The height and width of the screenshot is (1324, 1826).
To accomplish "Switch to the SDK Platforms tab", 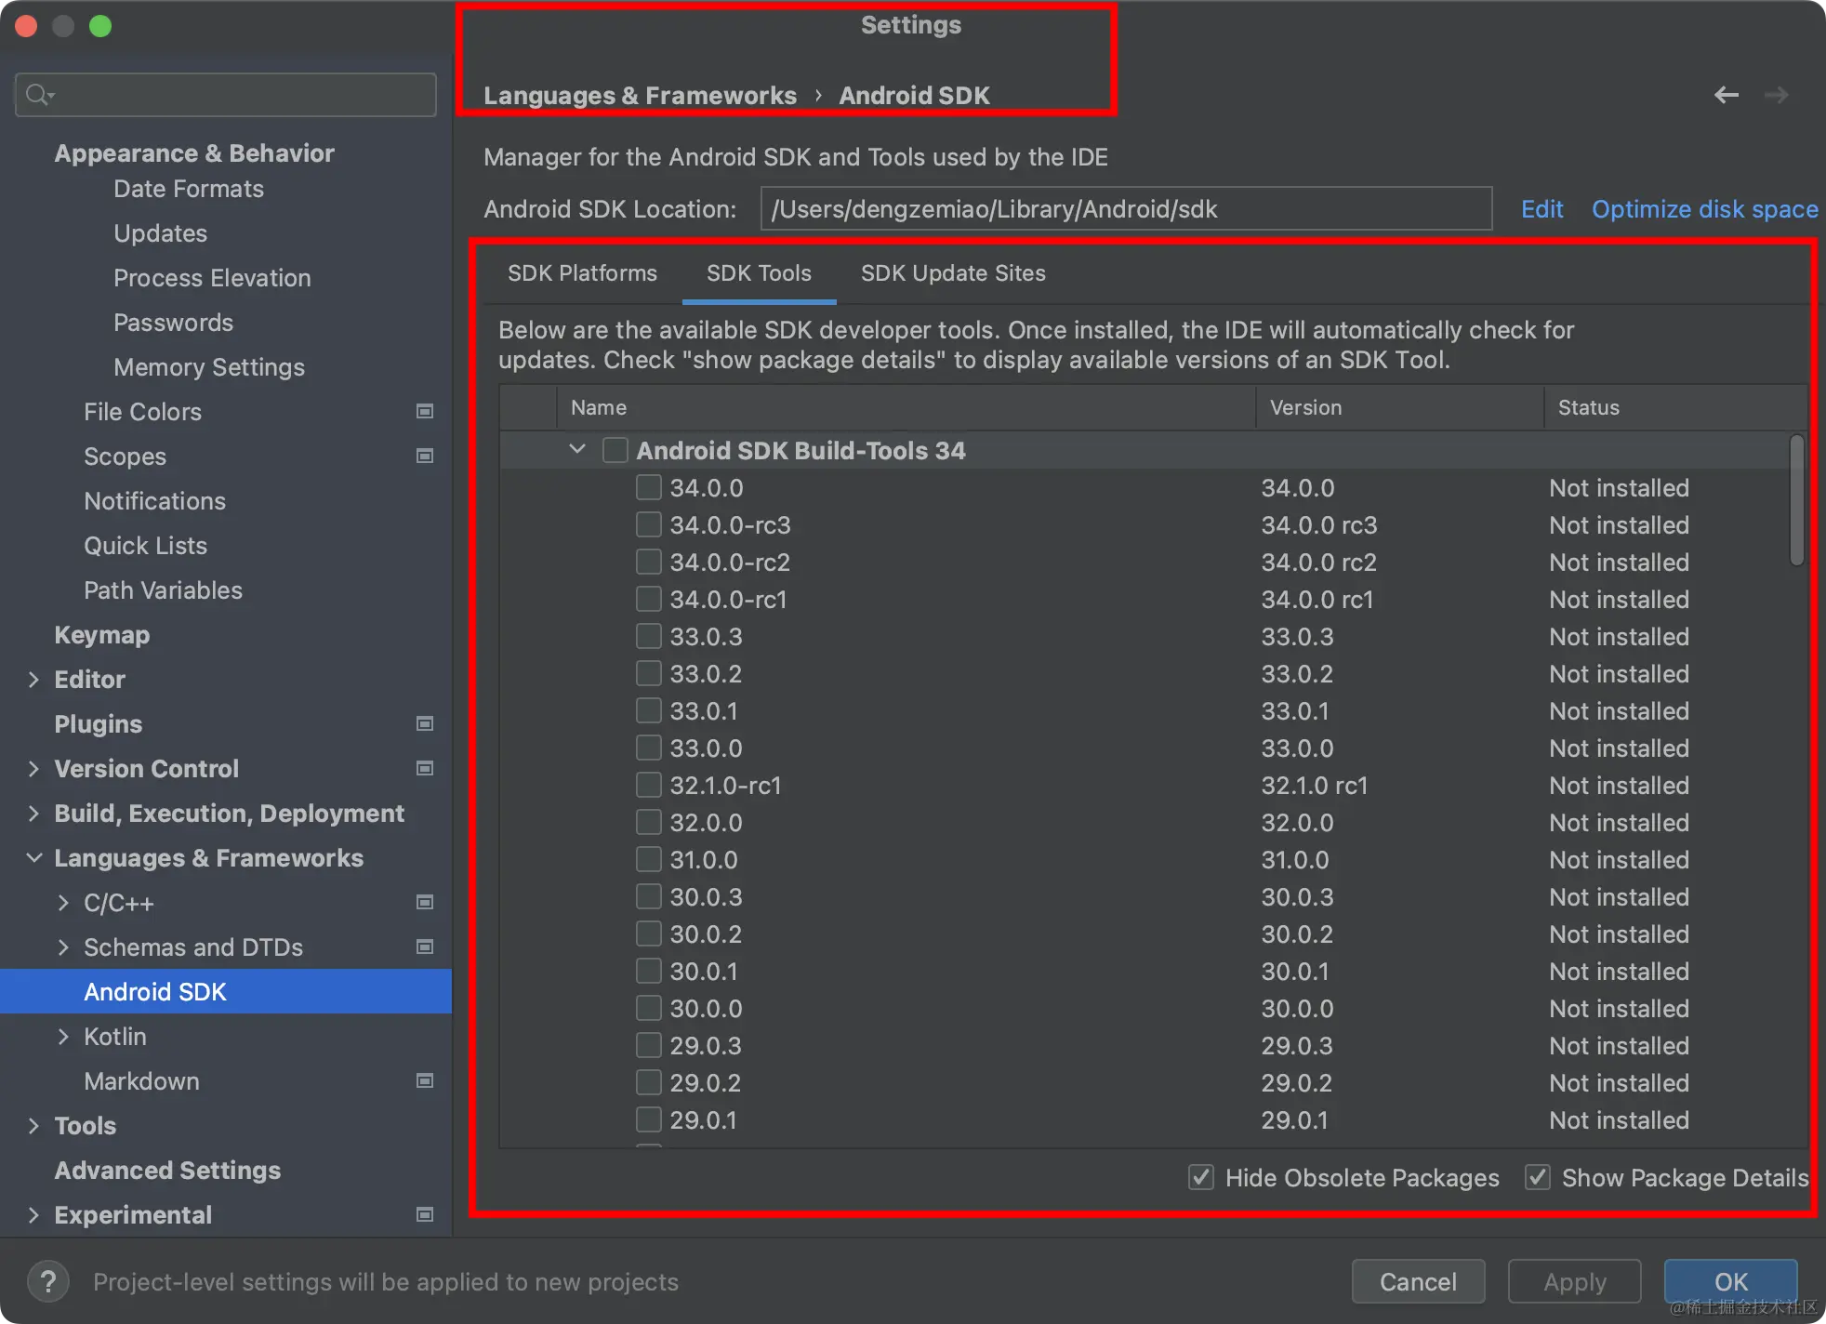I will [582, 273].
